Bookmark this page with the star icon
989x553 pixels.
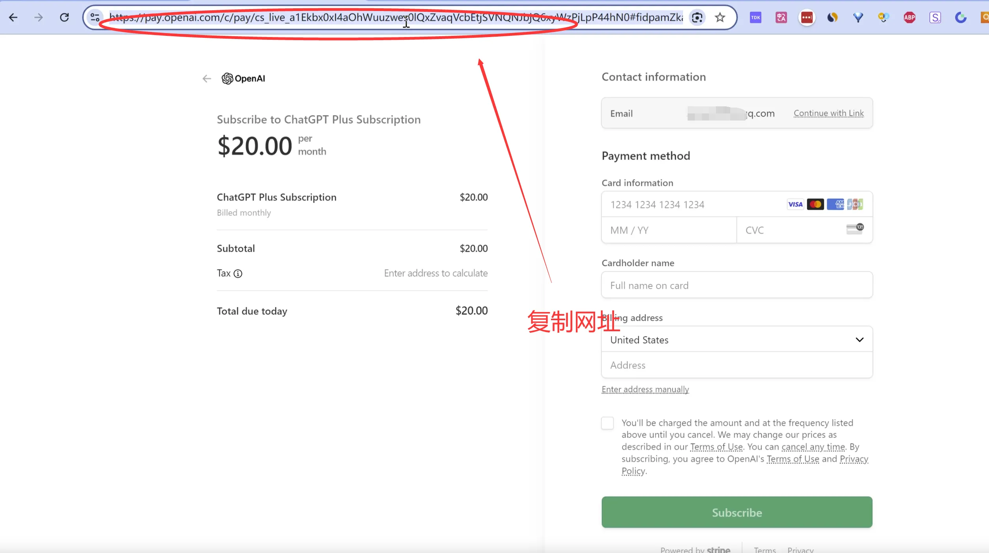click(x=720, y=17)
